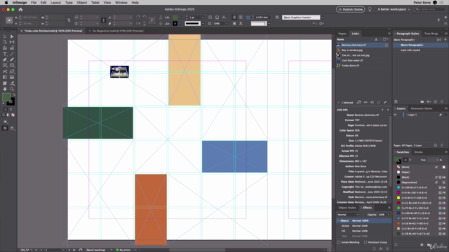Click the lightbulb learn icon
449x252 pixels.
coord(370,9)
